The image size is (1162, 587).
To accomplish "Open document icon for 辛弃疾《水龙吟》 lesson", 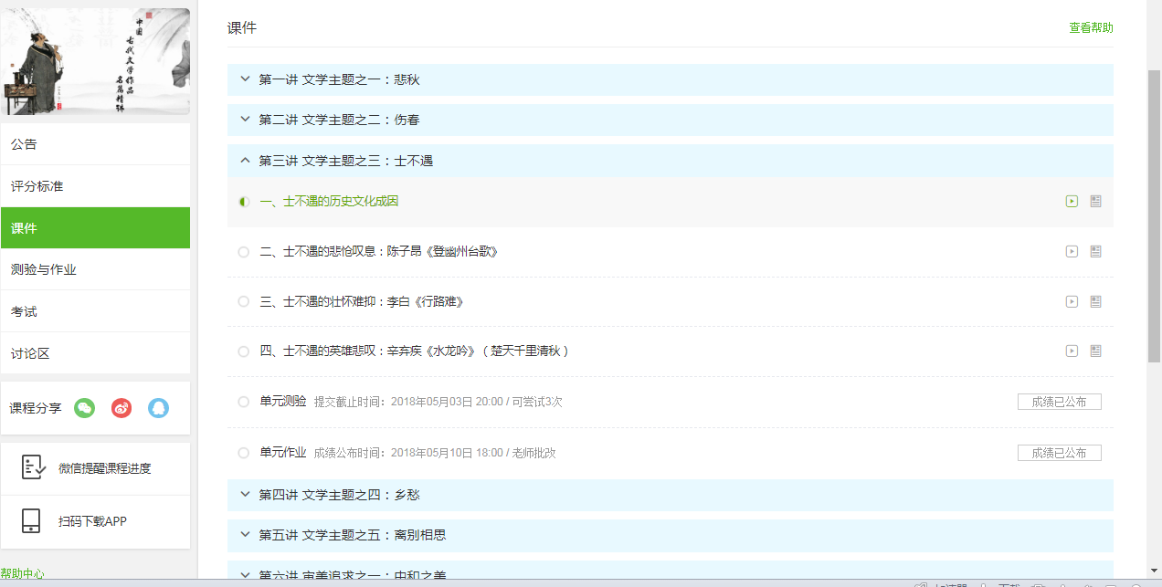I will click(x=1095, y=351).
